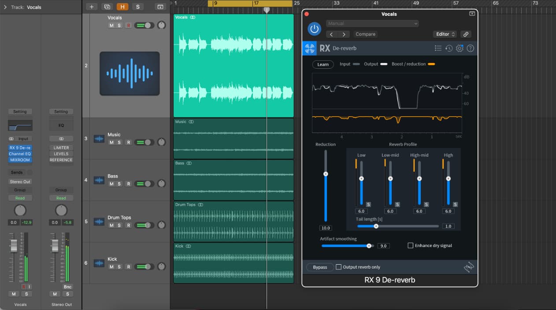The height and width of the screenshot is (310, 556).
Task: Expand the Track Vocals disclosure arrow
Action: click(x=5, y=7)
